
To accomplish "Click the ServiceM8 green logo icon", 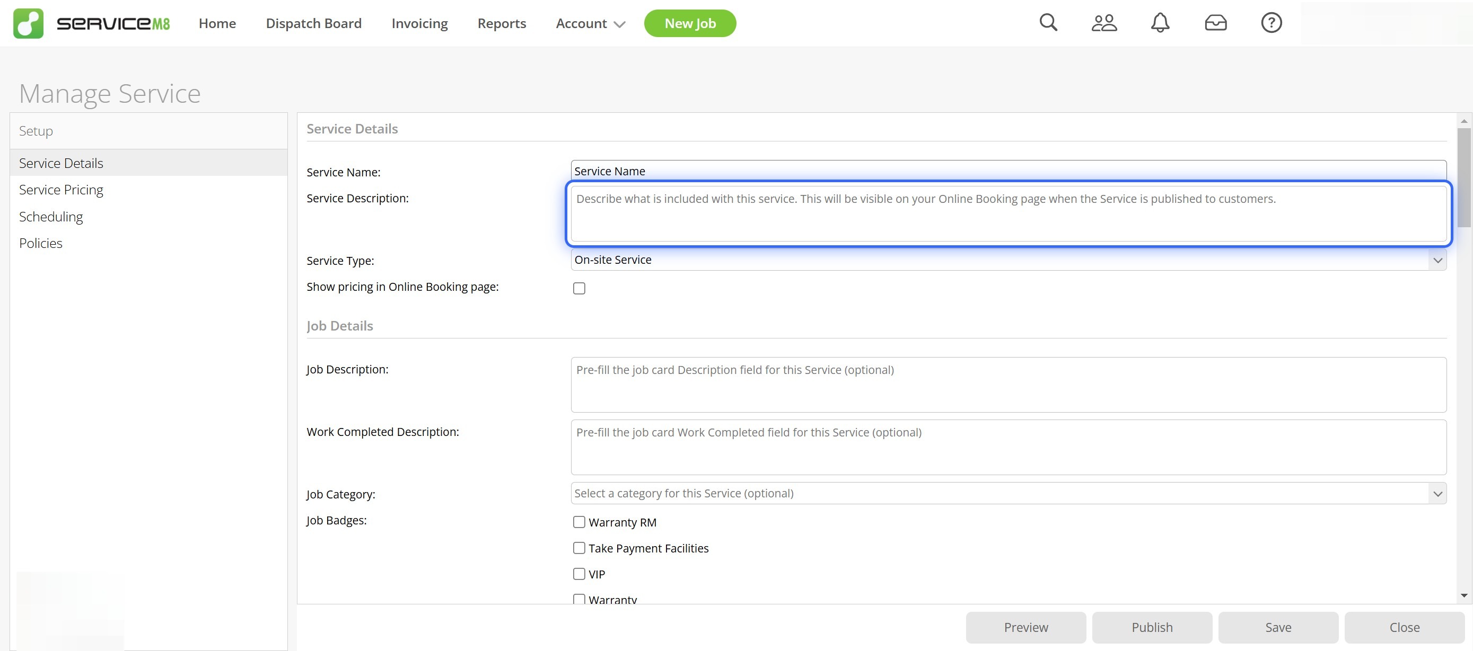I will point(28,23).
